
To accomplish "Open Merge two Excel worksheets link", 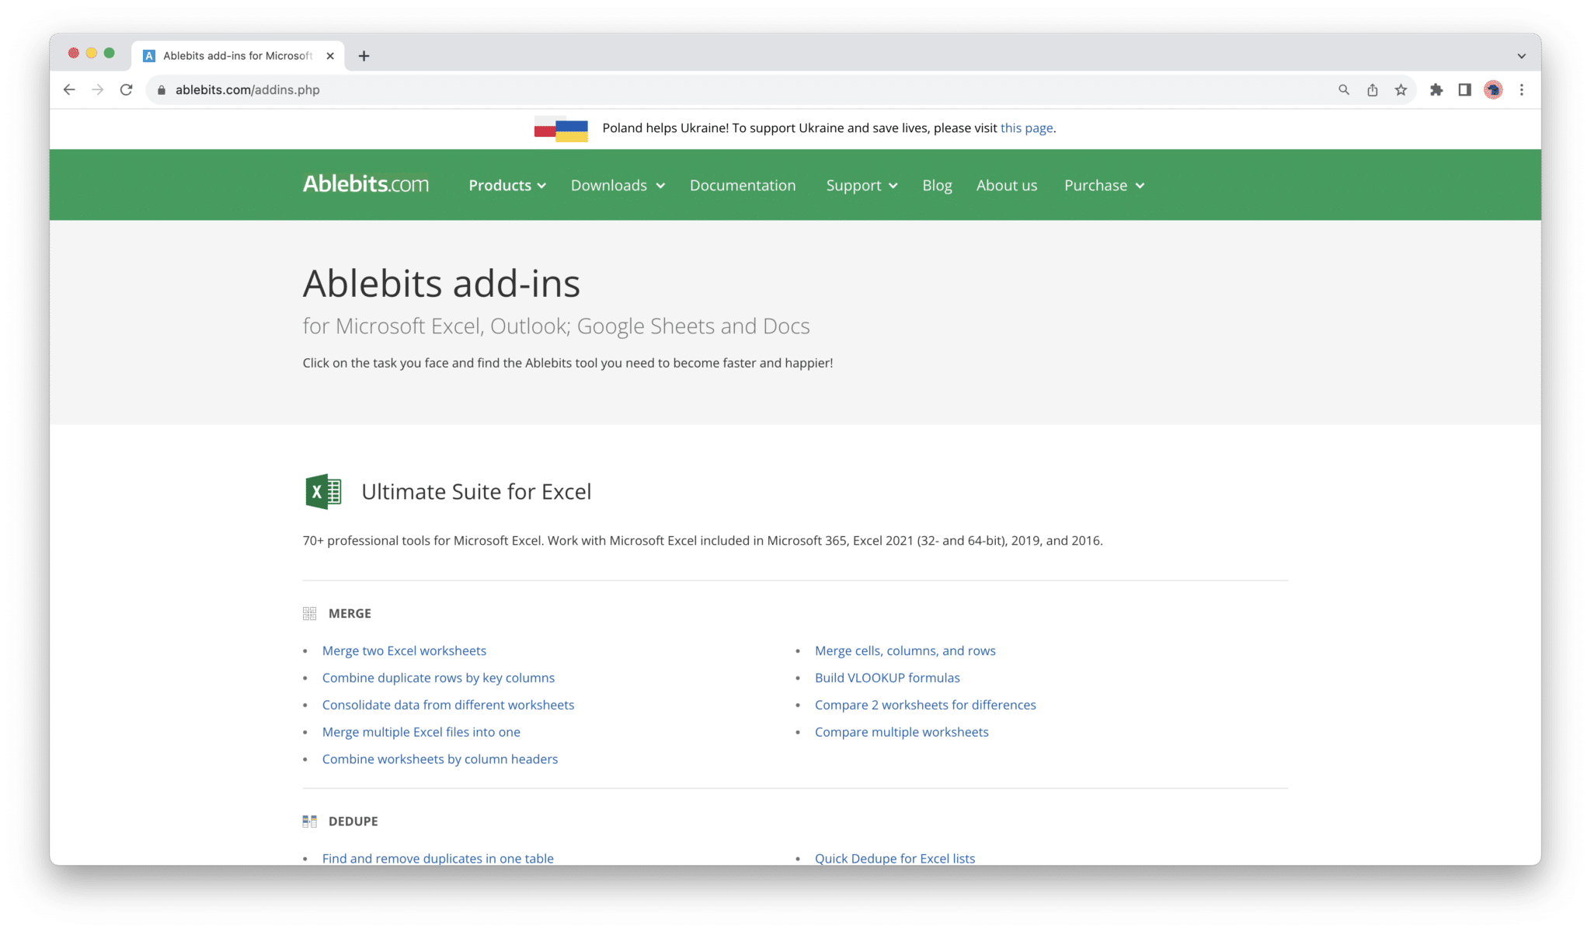I will [x=404, y=650].
